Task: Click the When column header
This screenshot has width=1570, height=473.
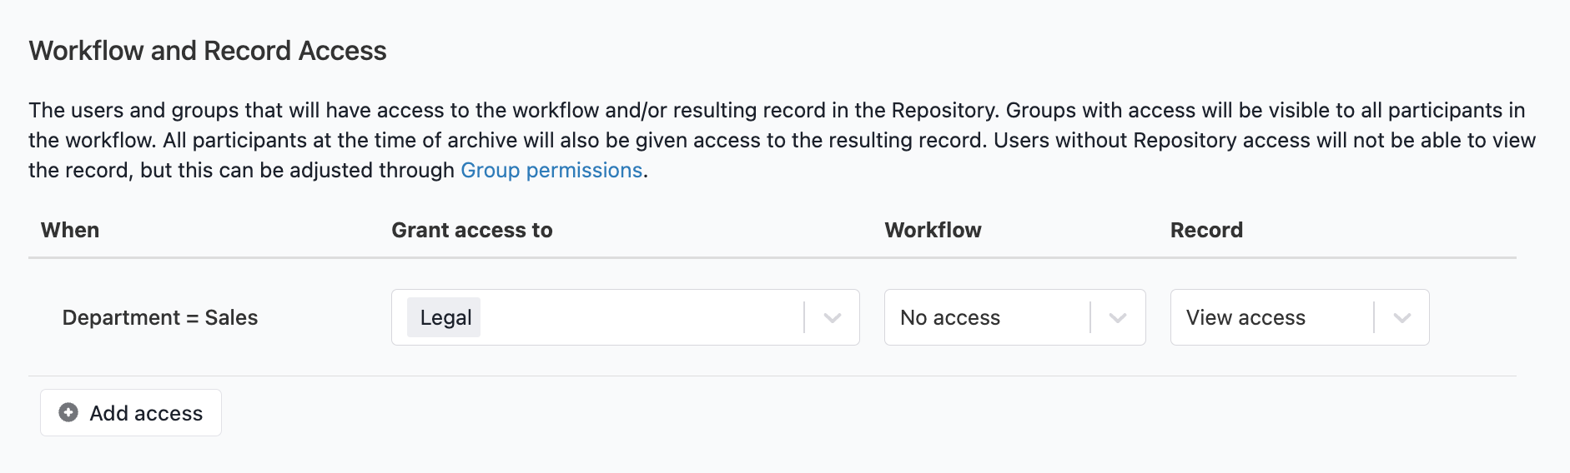Action: point(70,230)
